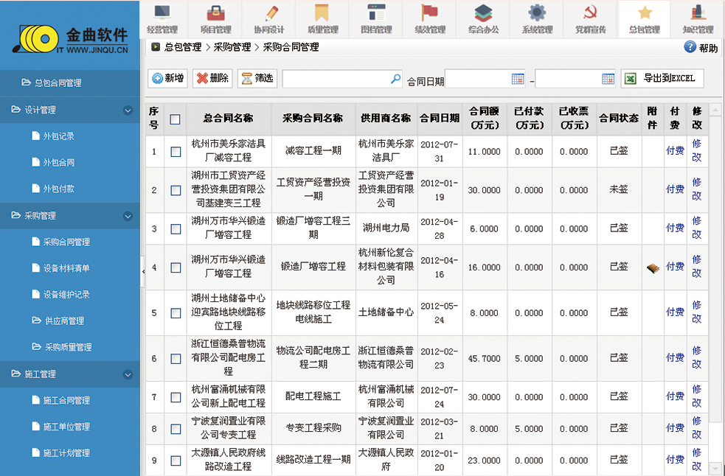The width and height of the screenshot is (725, 476).
Task: Open the 绩效管理 flag icon
Action: pos(429,13)
